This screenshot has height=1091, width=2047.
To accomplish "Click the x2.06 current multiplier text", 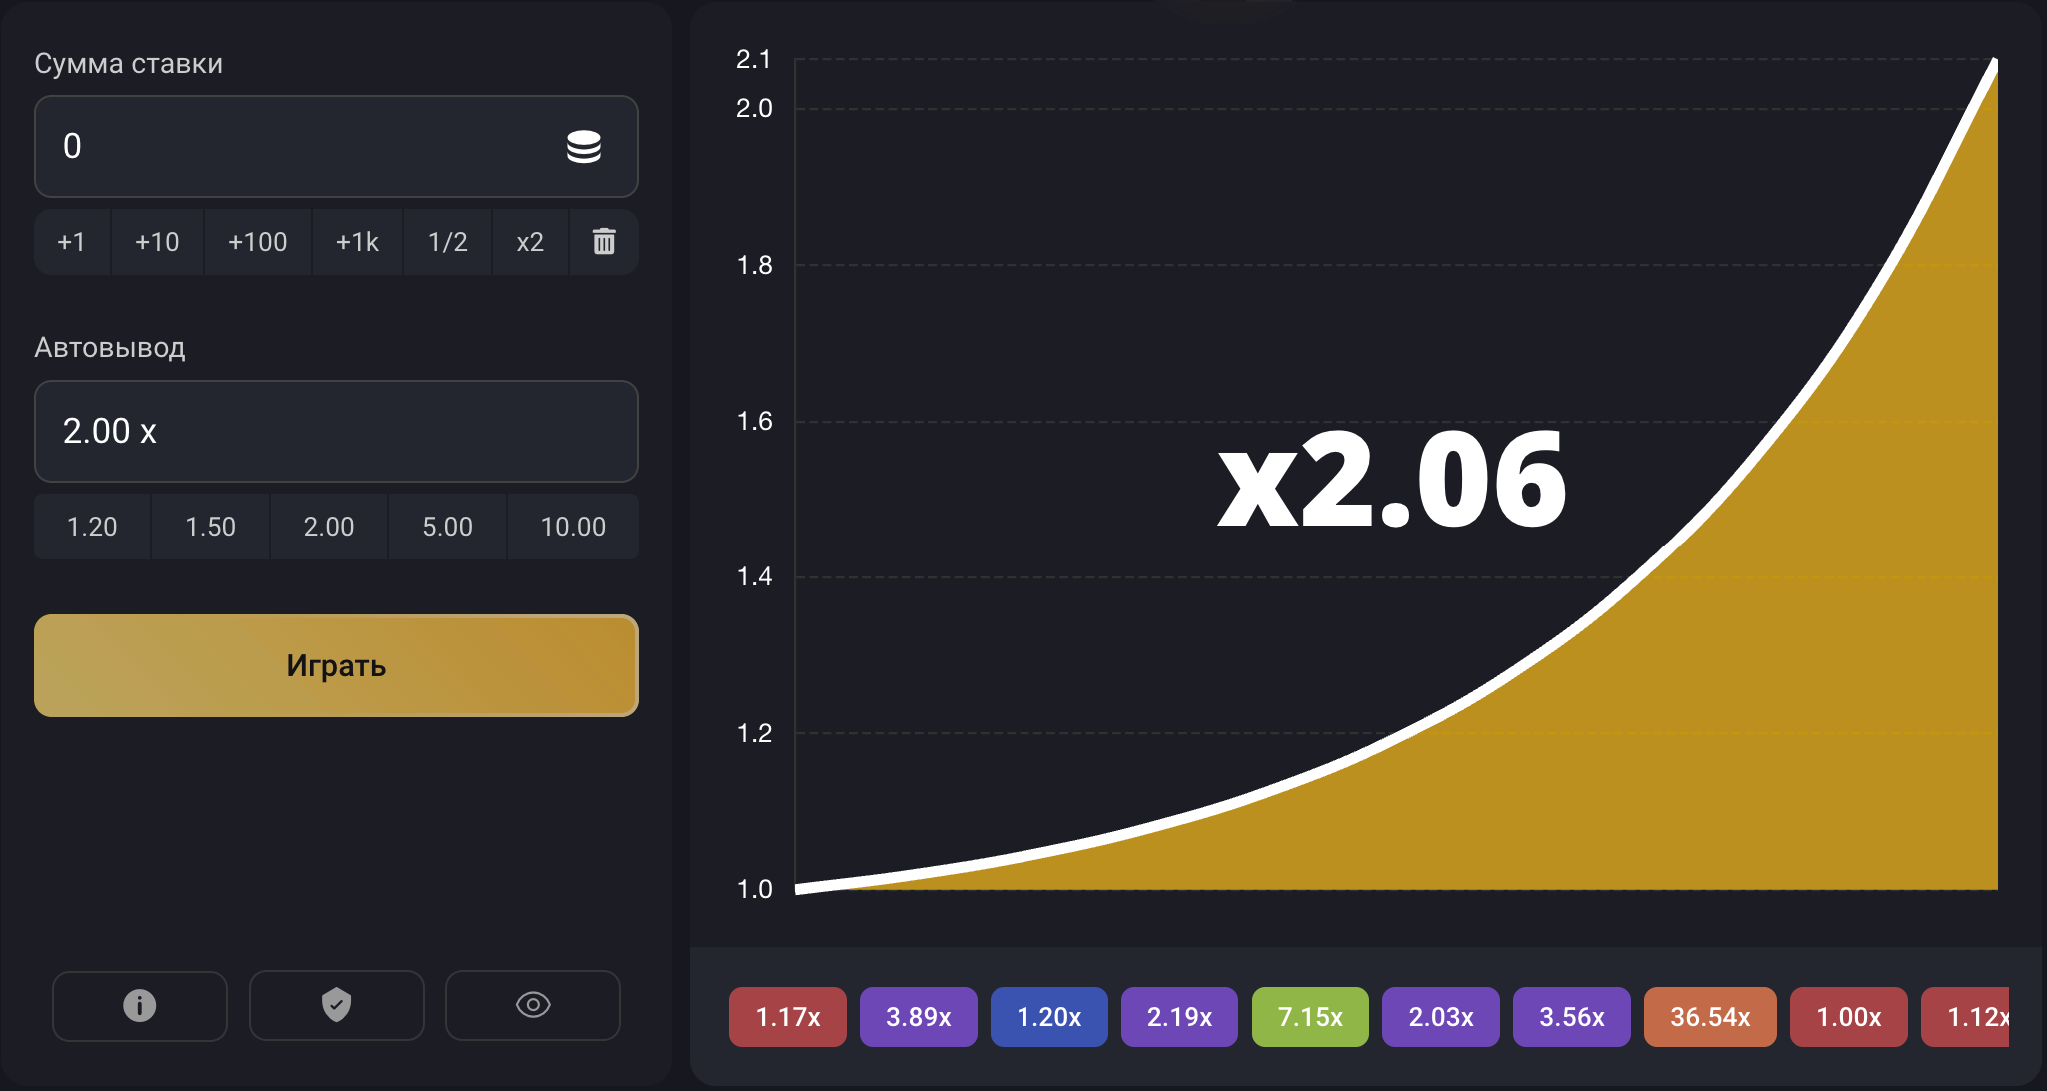I will pyautogui.click(x=1392, y=481).
